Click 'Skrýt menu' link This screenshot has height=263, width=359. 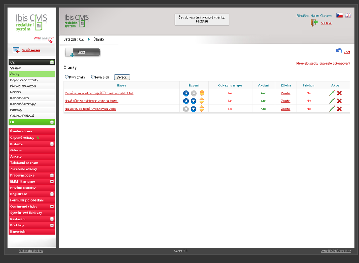click(31, 50)
